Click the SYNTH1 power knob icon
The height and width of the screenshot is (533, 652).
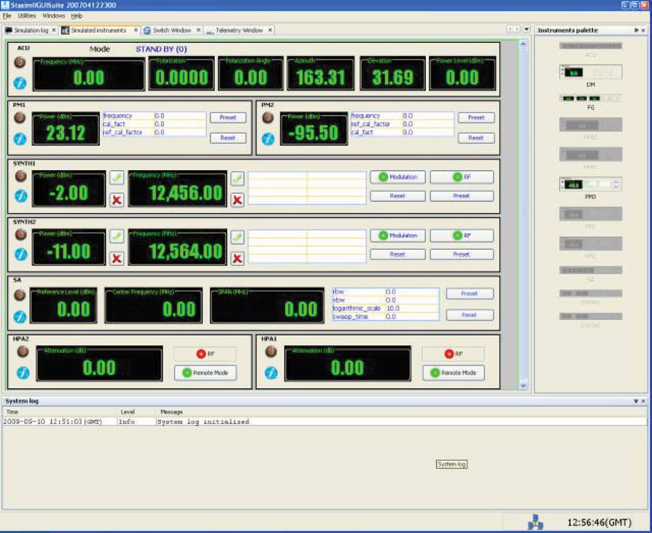pos(20,176)
